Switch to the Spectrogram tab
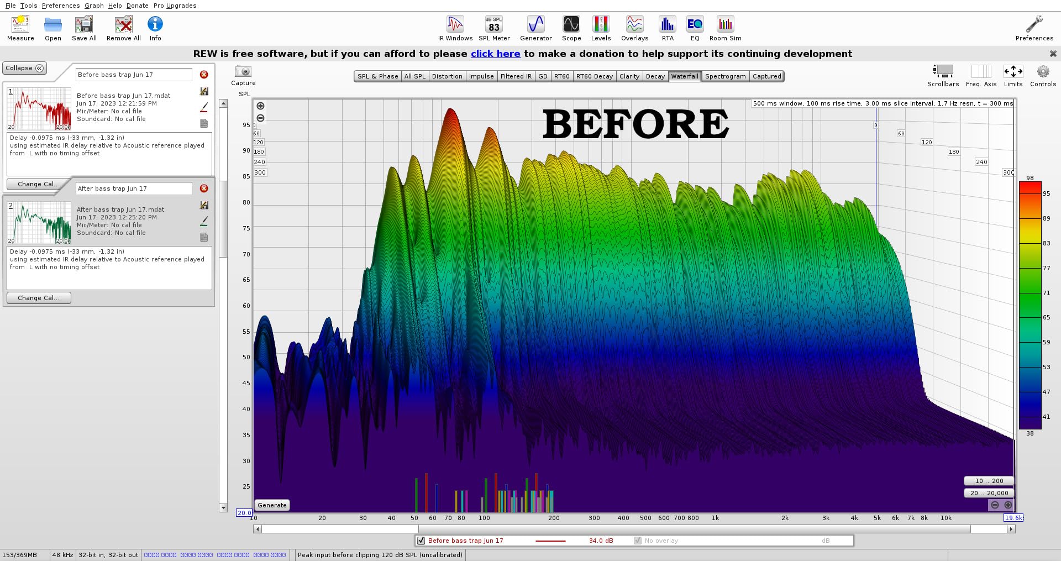Viewport: 1061px width, 561px height. click(x=725, y=76)
